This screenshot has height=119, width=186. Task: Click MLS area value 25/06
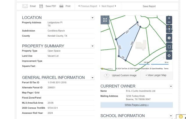pos(50,103)
